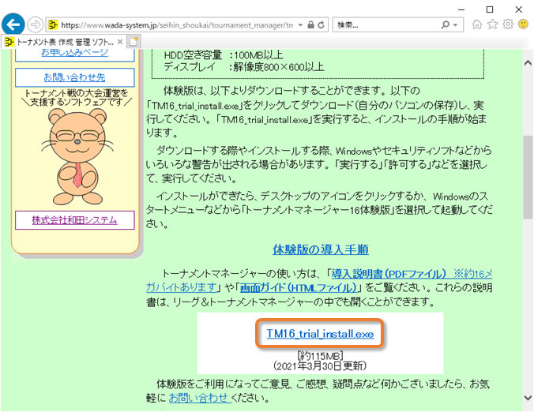Close the current browser tab
534x412 pixels.
tap(119, 41)
